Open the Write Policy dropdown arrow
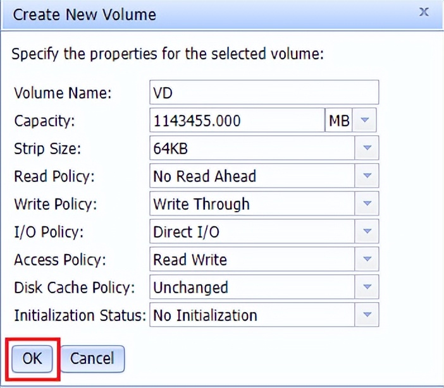The width and height of the screenshot is (444, 388). 366,203
